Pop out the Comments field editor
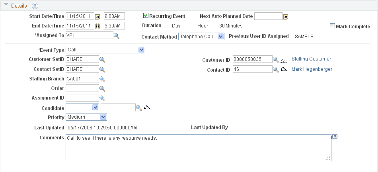This screenshot has width=378, height=172. pos(334,137)
